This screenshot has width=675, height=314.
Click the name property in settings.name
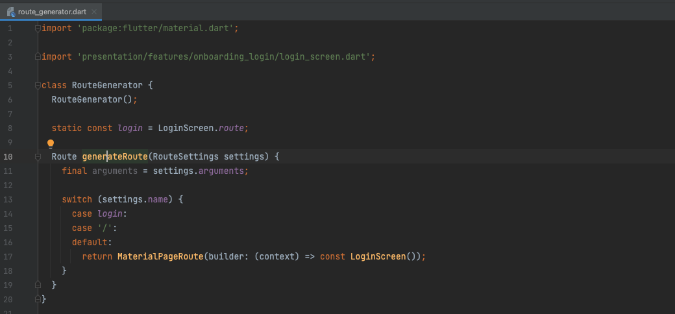[x=158, y=200]
